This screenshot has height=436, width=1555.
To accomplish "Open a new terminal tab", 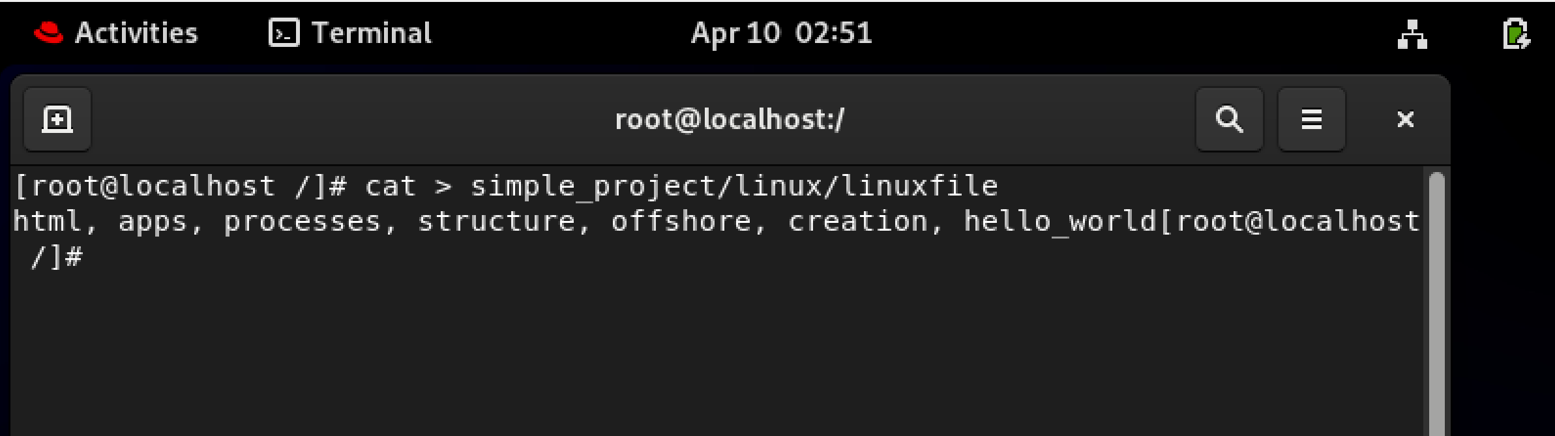I will click(57, 119).
